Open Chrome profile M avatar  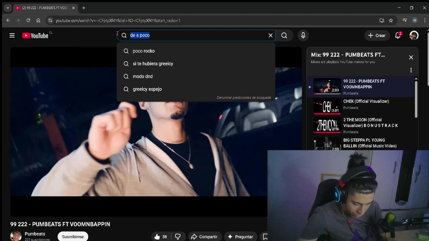tap(415, 20)
